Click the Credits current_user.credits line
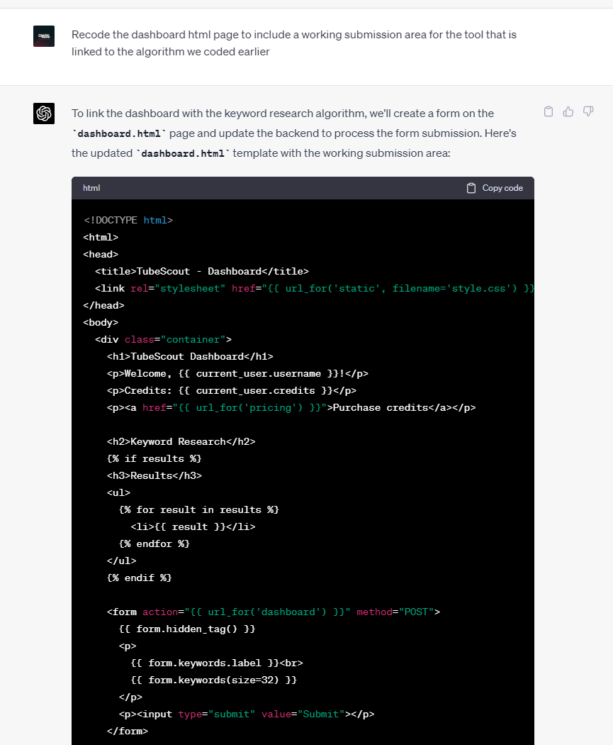The width and height of the screenshot is (613, 745). [232, 391]
